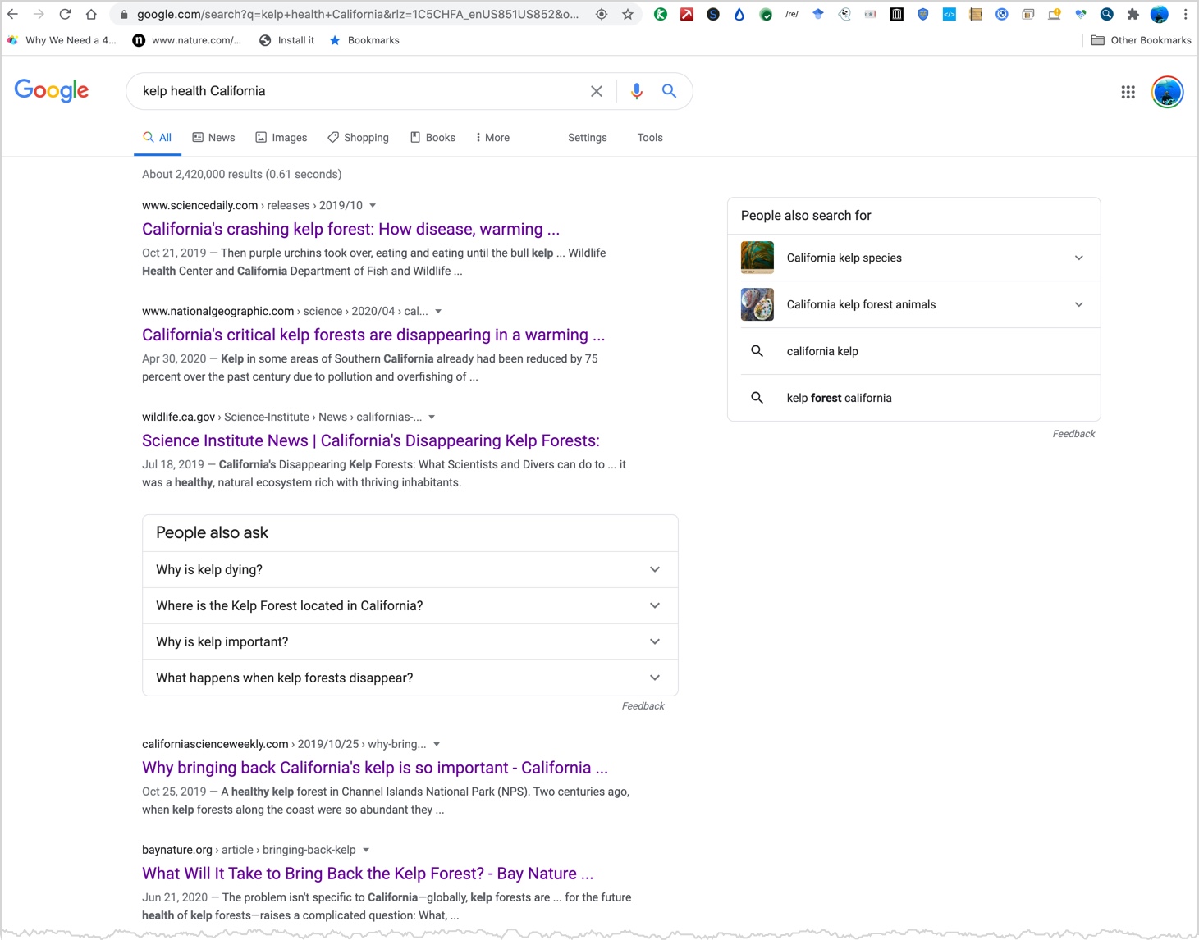Screen dimensions: 1199x940
Task: Reload the page with the refresh icon
Action: point(65,14)
